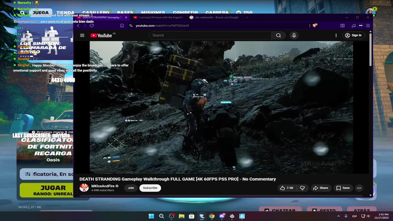Click '4.49M subscribers' text

pos(103,190)
